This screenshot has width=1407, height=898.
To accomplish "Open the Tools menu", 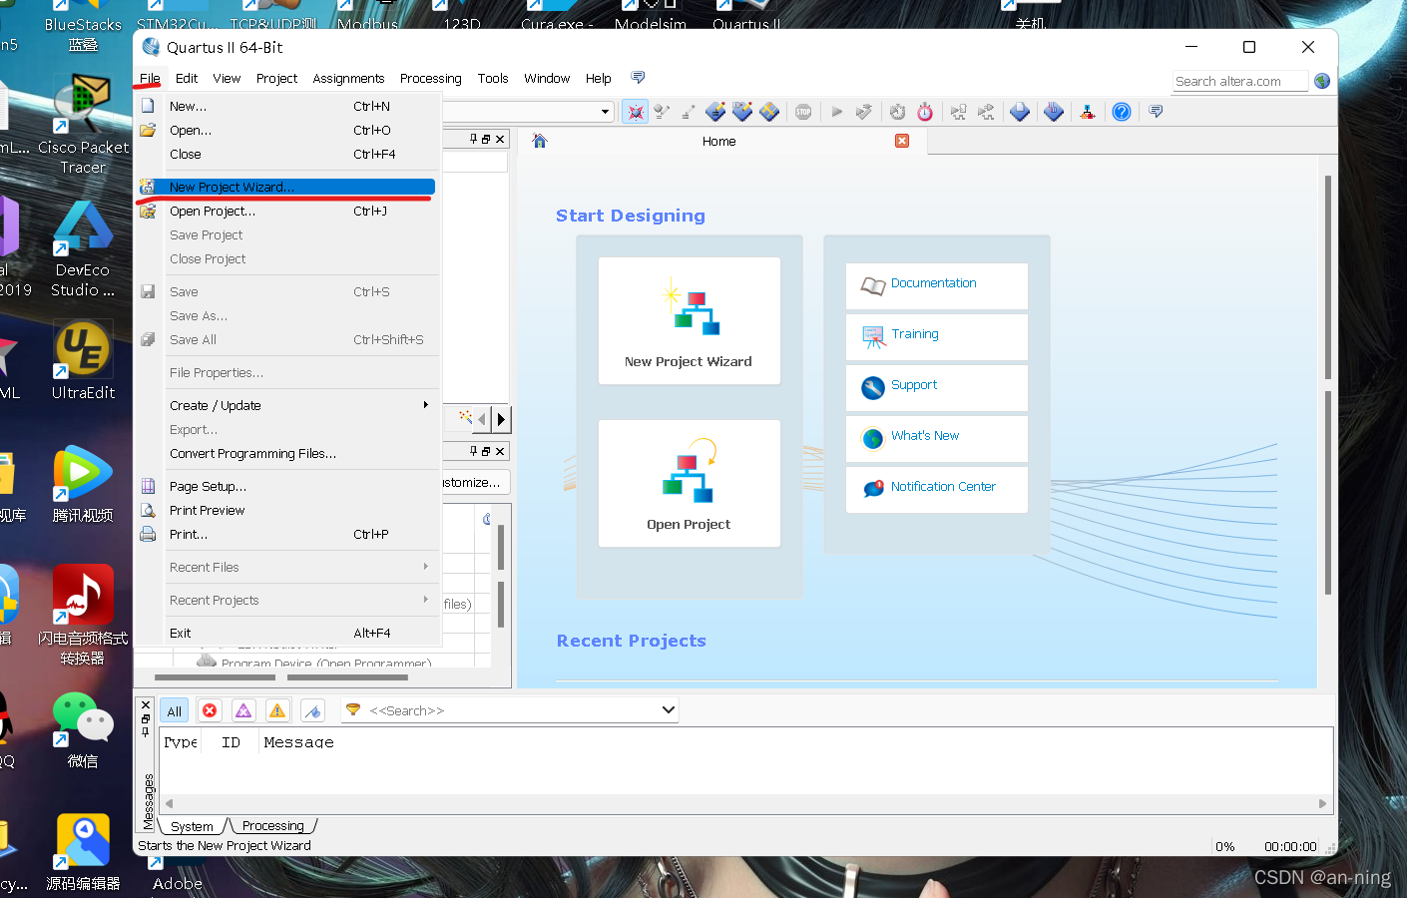I will point(493,78).
